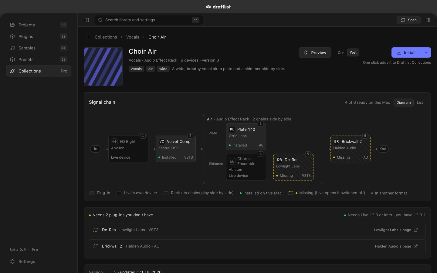Click into the search library field
The image size is (437, 273).
149,20
